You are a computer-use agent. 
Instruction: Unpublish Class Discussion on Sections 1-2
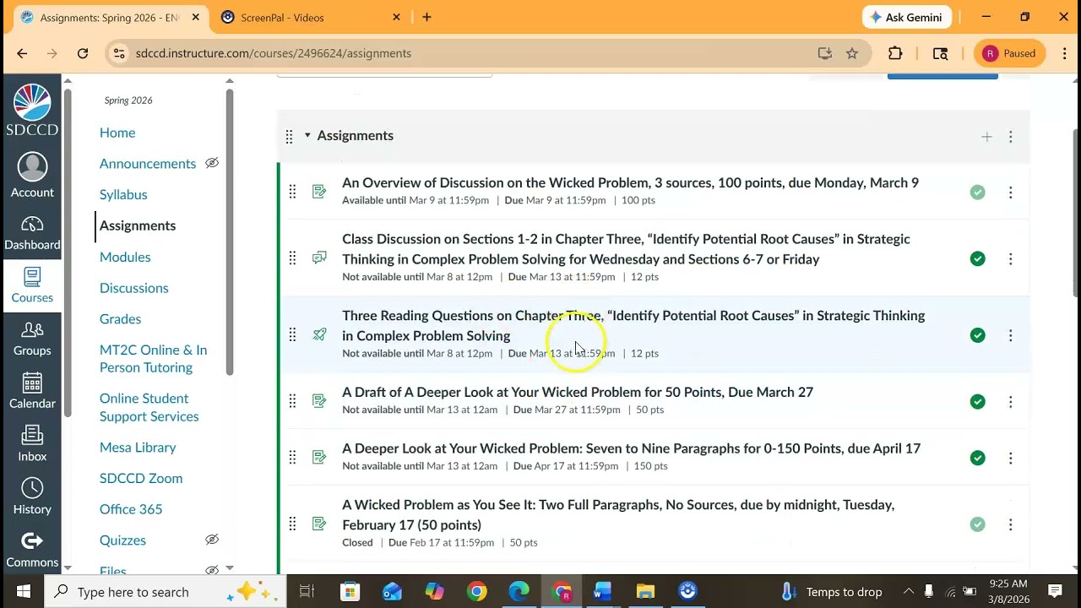(x=977, y=258)
